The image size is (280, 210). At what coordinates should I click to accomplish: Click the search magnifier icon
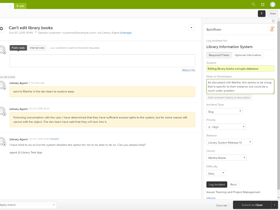pyautogui.click(x=253, y=4)
